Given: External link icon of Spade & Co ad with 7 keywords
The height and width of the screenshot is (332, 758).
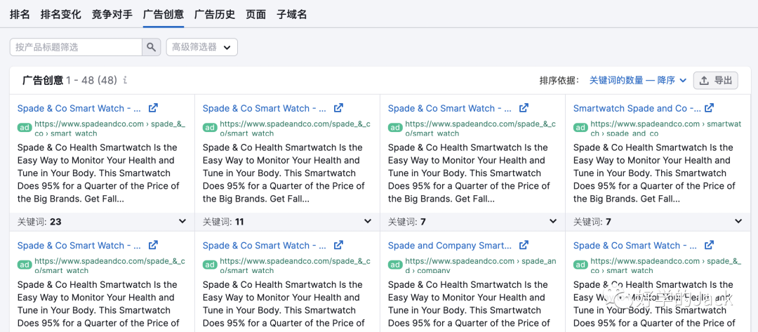Looking at the screenshot, I should (x=524, y=108).
